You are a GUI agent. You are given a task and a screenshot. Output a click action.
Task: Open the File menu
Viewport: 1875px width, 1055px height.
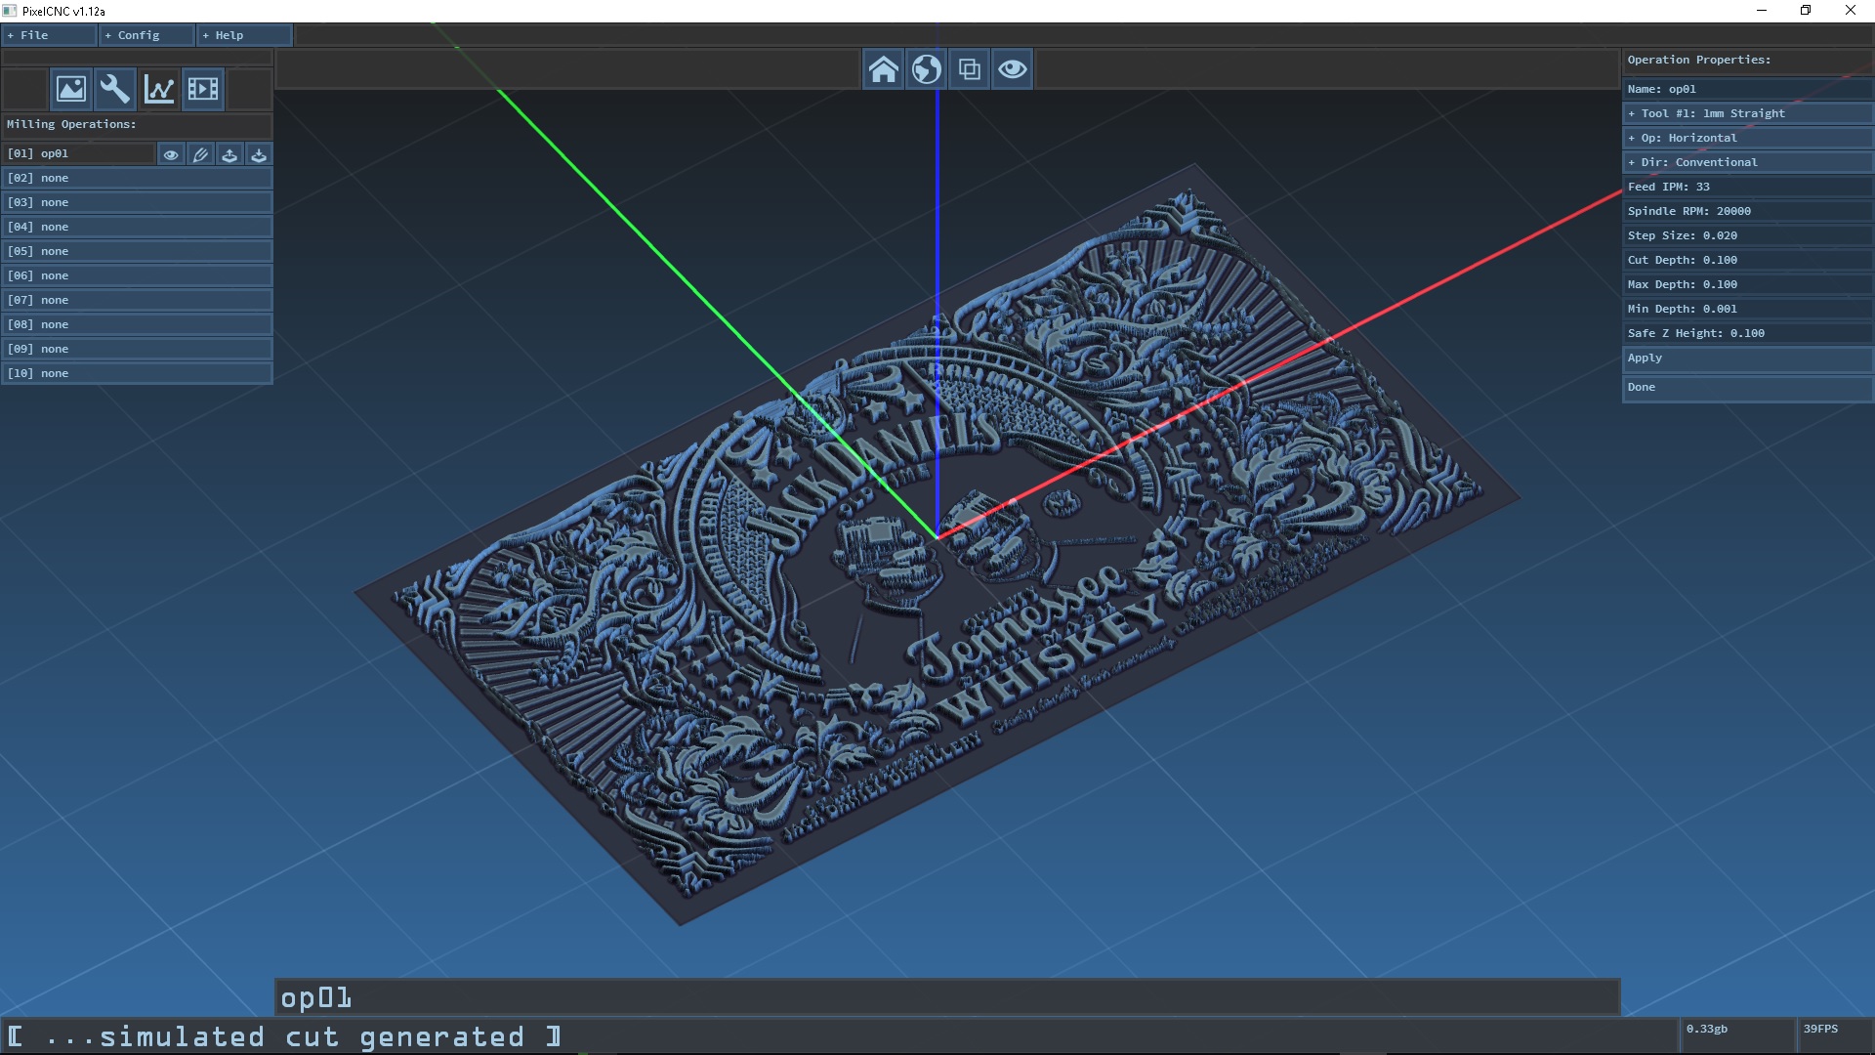[49, 35]
